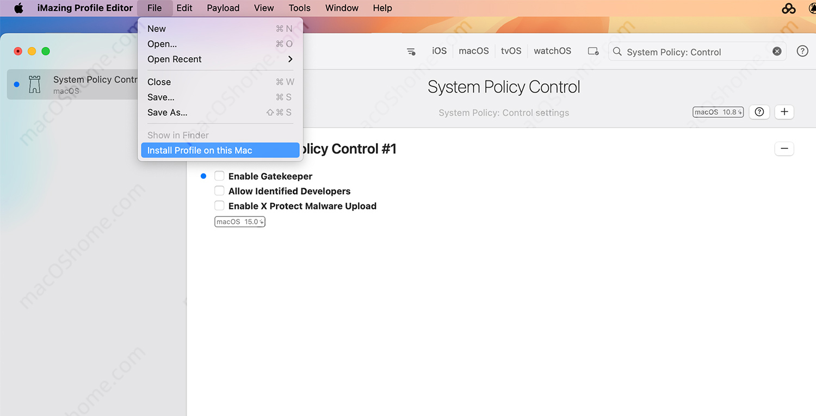
Task: Enable X Protect Malware Upload
Action: [219, 206]
